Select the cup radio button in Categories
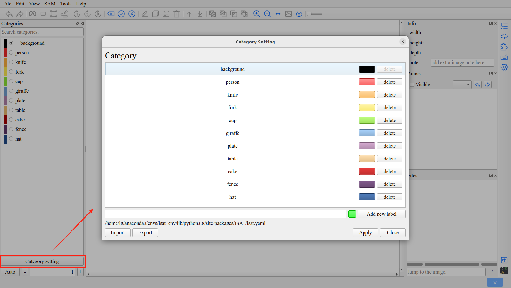Image resolution: width=511 pixels, height=288 pixels. click(x=11, y=81)
